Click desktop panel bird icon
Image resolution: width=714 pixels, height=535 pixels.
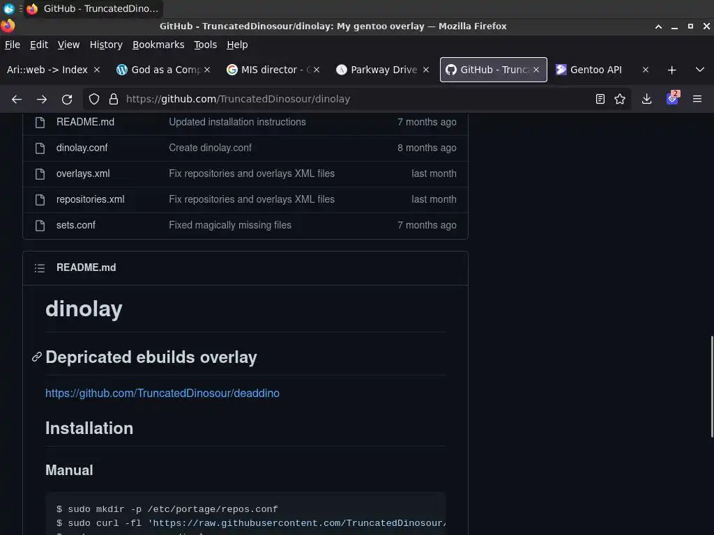point(8,8)
